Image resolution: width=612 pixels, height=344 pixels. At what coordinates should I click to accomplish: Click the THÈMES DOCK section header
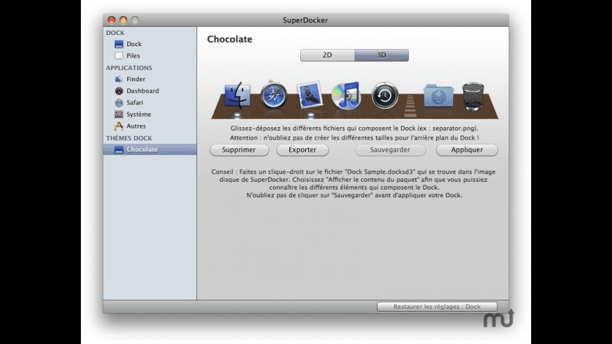129,138
